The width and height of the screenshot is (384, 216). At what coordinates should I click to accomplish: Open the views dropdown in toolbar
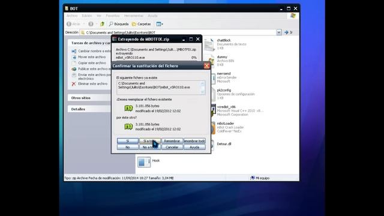point(160,24)
